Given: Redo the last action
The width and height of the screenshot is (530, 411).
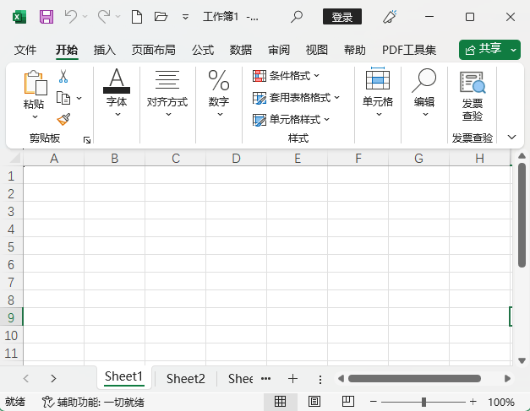Looking at the screenshot, I should point(104,17).
